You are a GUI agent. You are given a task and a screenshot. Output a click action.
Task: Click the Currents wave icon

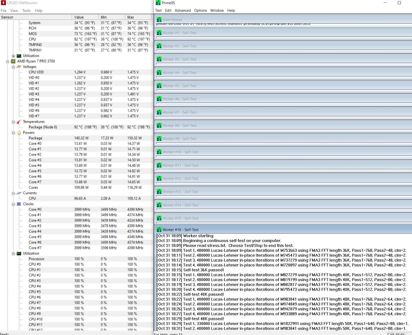point(19,193)
